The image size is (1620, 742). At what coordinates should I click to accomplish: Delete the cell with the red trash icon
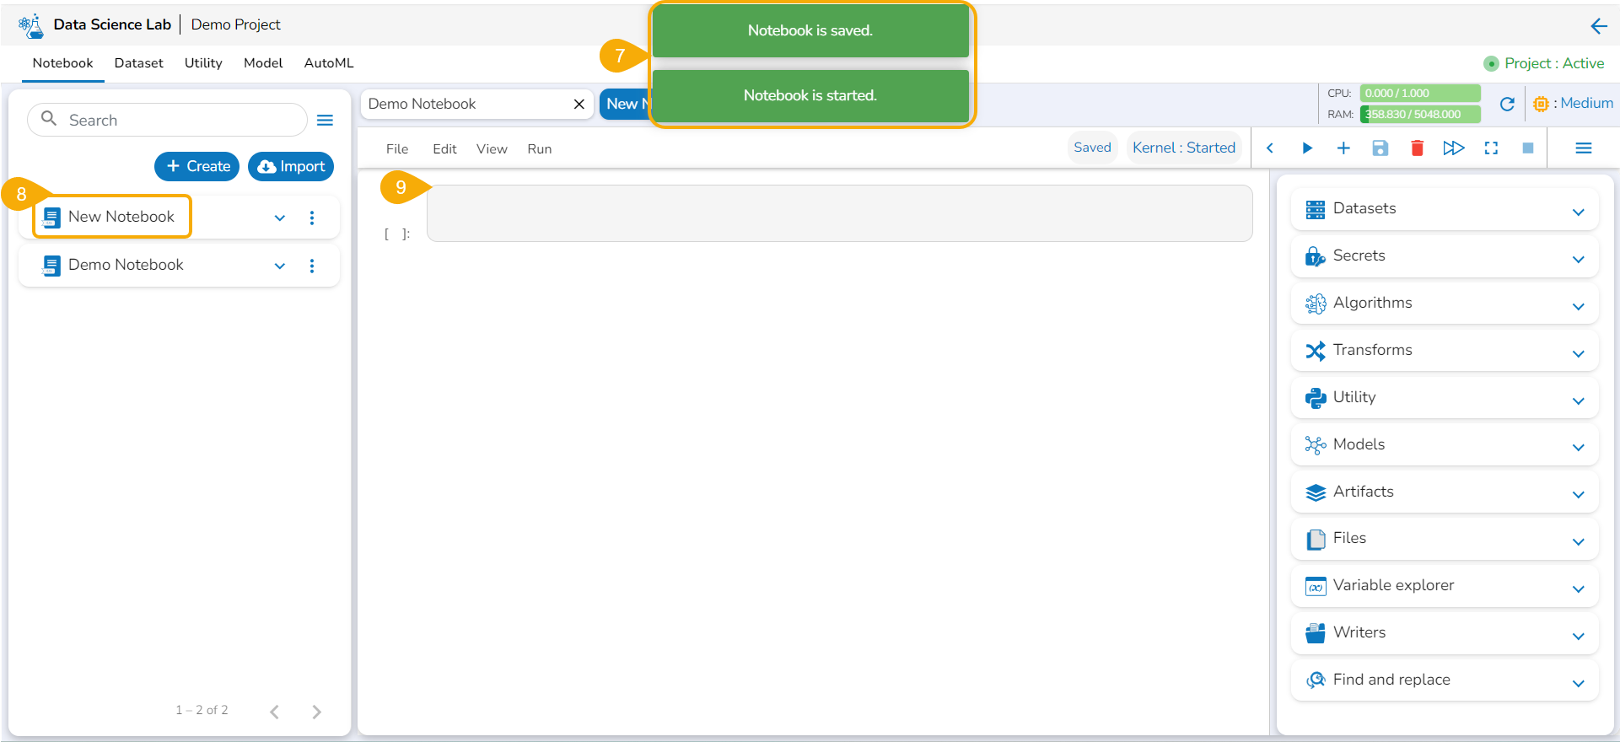(1417, 148)
